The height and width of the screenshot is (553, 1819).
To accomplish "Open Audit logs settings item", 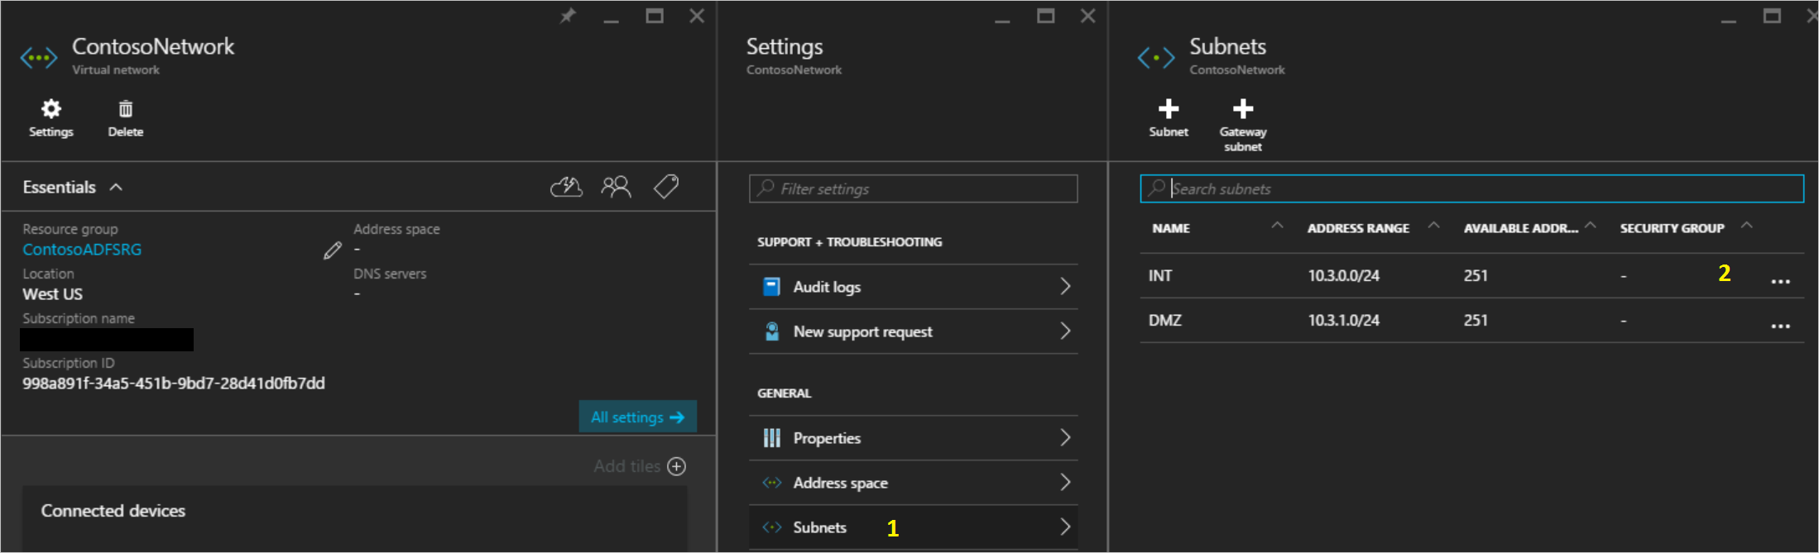I will (x=914, y=287).
